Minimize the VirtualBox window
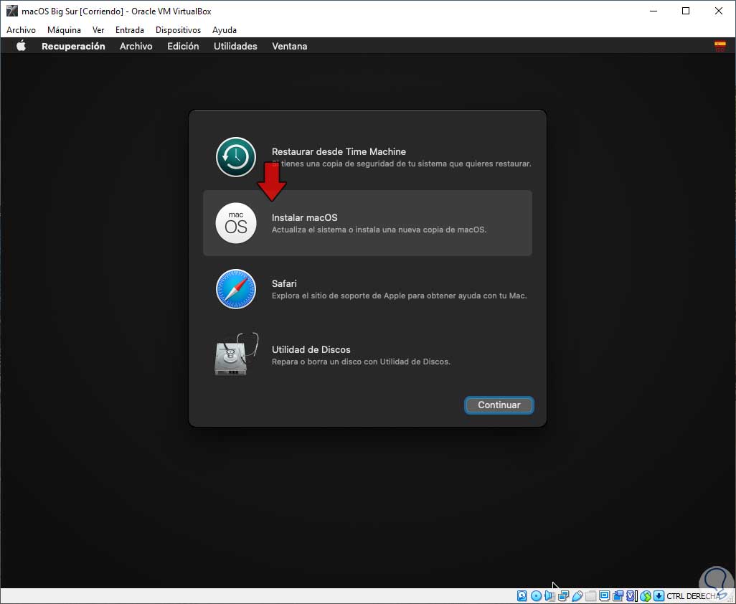This screenshot has width=736, height=604. (654, 11)
